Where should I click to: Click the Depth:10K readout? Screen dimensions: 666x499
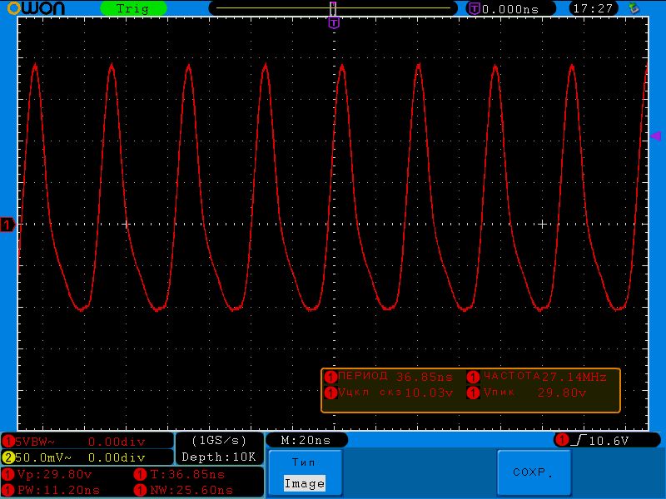(x=219, y=457)
